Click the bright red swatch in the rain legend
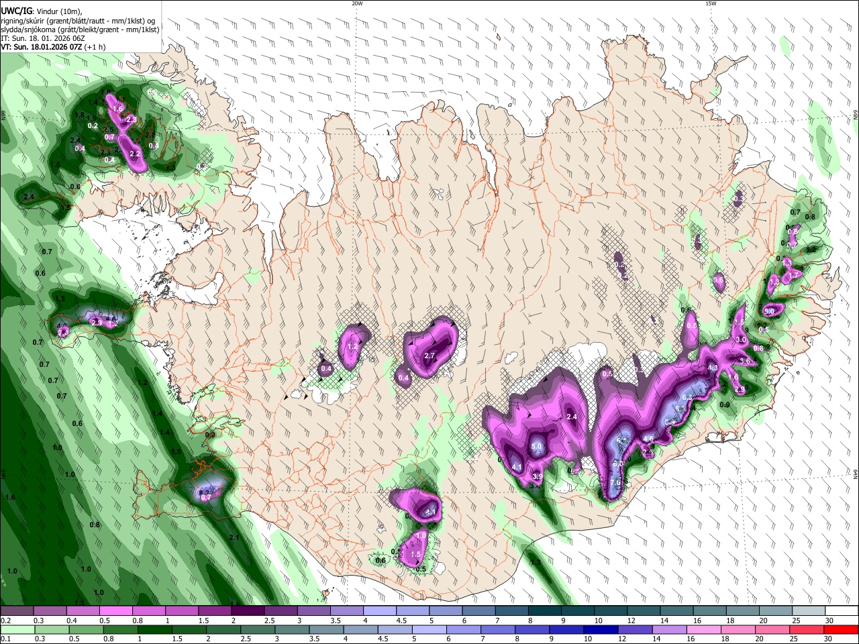 point(840,629)
